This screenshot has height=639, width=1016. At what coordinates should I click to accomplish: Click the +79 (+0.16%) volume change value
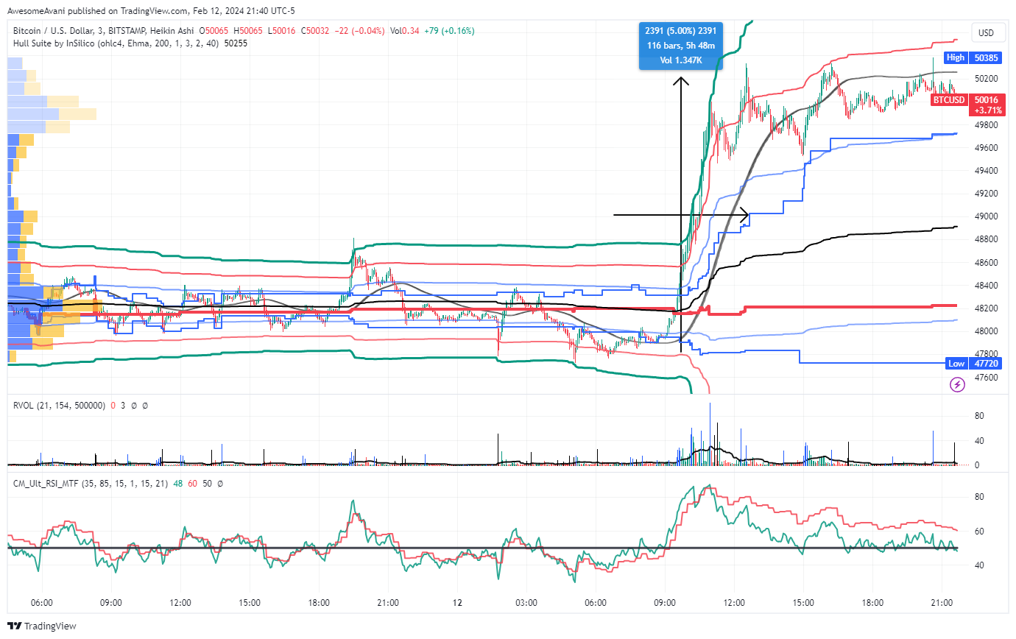(450, 31)
